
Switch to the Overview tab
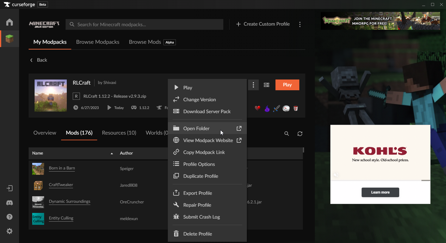click(45, 133)
